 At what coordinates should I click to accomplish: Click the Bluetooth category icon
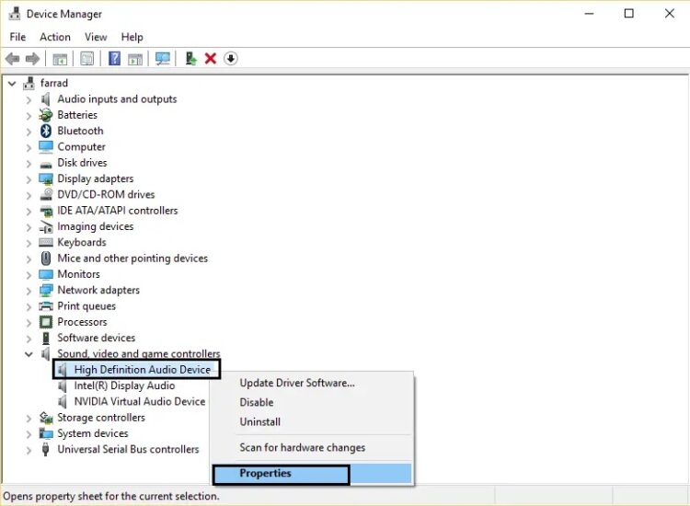pos(46,131)
